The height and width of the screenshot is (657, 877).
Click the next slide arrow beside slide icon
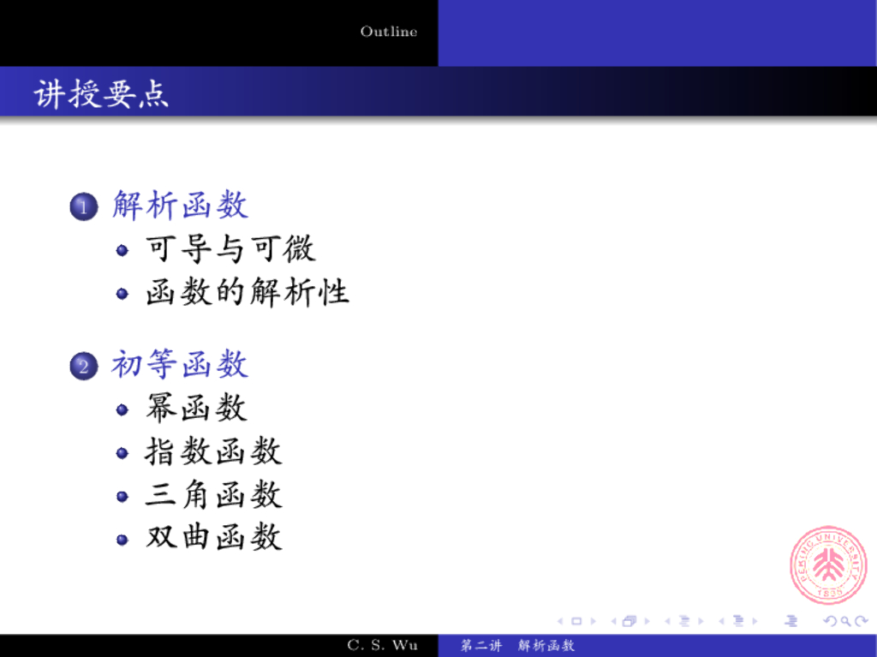click(593, 621)
